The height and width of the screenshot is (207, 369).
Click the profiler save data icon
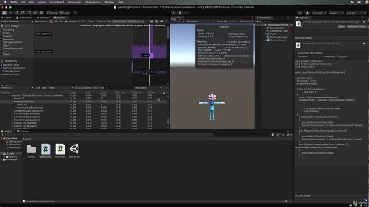pos(156,21)
